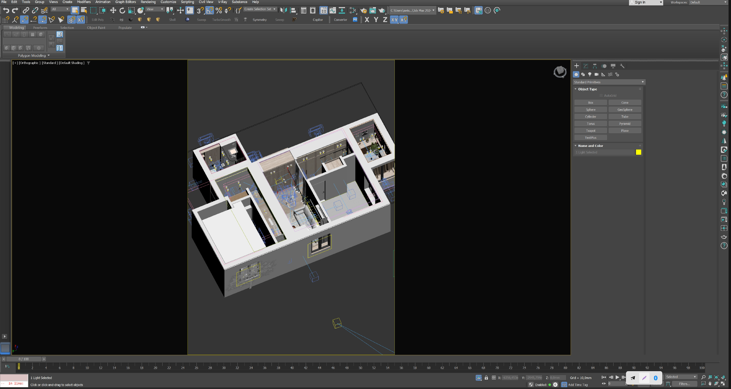Select the Cameras category icon
The height and width of the screenshot is (389, 731).
[x=596, y=74]
